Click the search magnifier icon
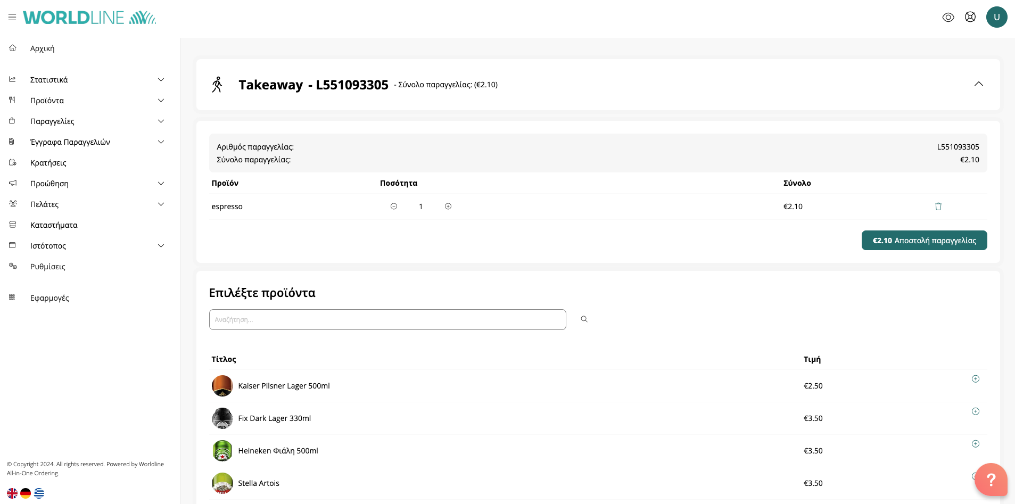Viewport: 1015px width, 504px height. [x=584, y=319]
